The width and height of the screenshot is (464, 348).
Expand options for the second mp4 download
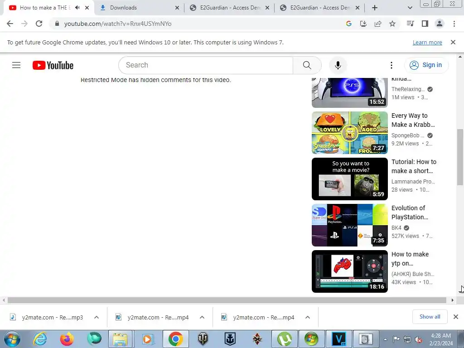click(308, 317)
